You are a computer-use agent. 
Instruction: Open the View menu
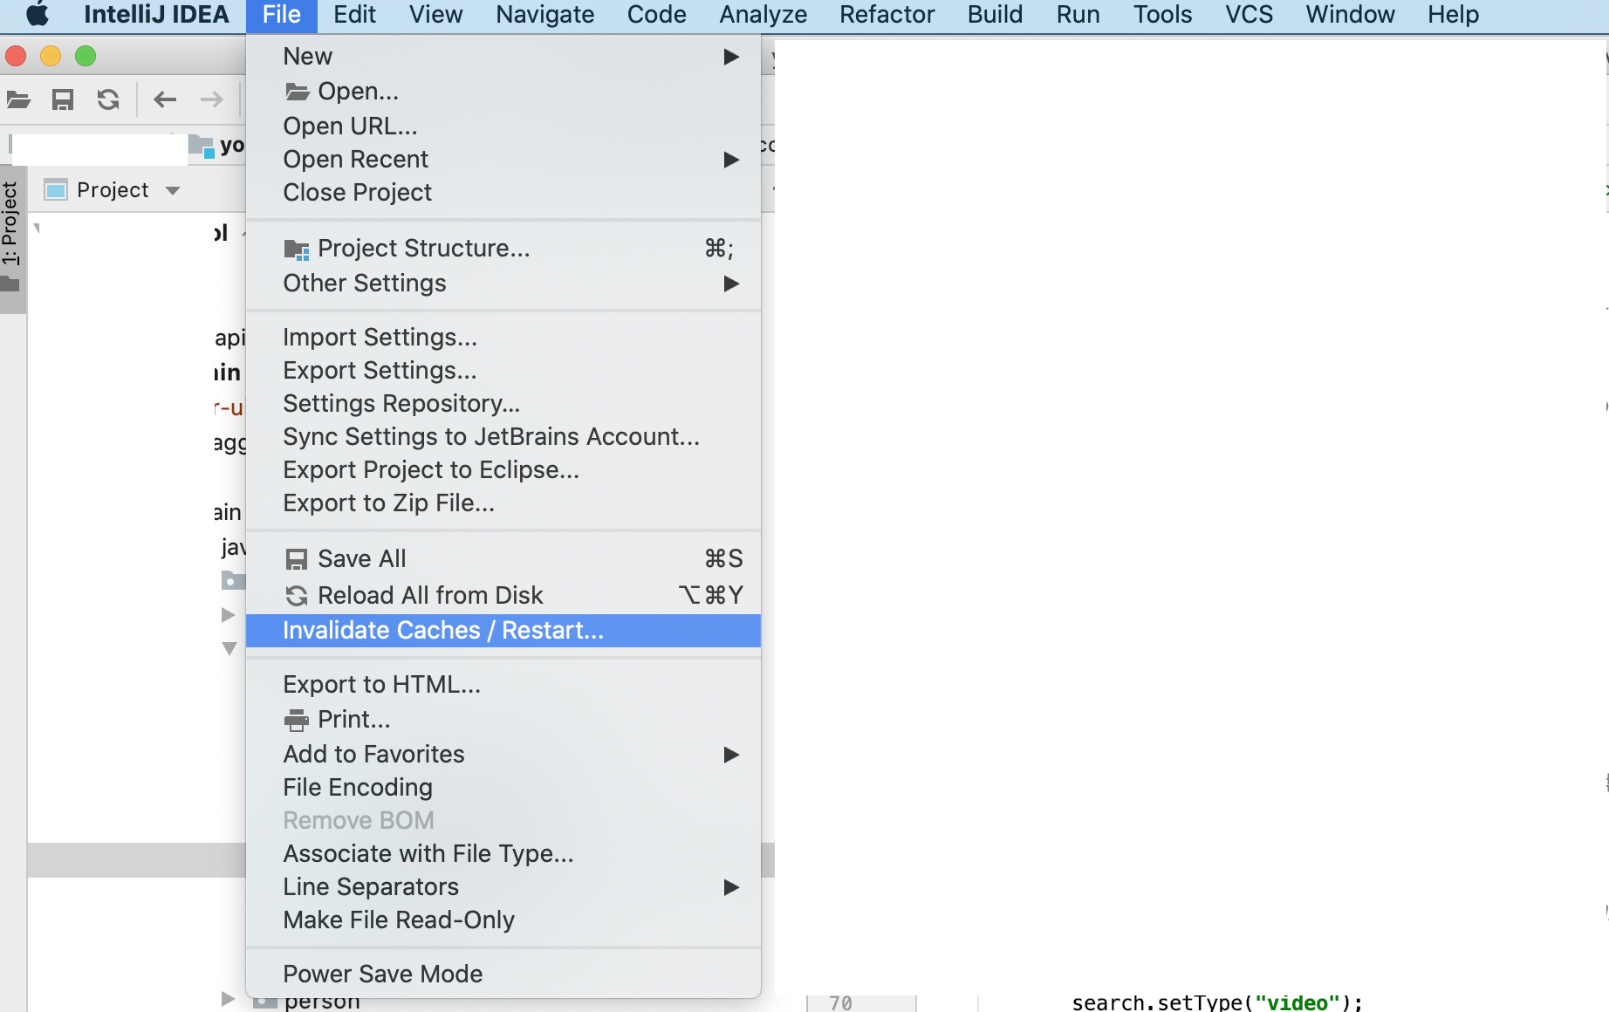click(x=435, y=15)
